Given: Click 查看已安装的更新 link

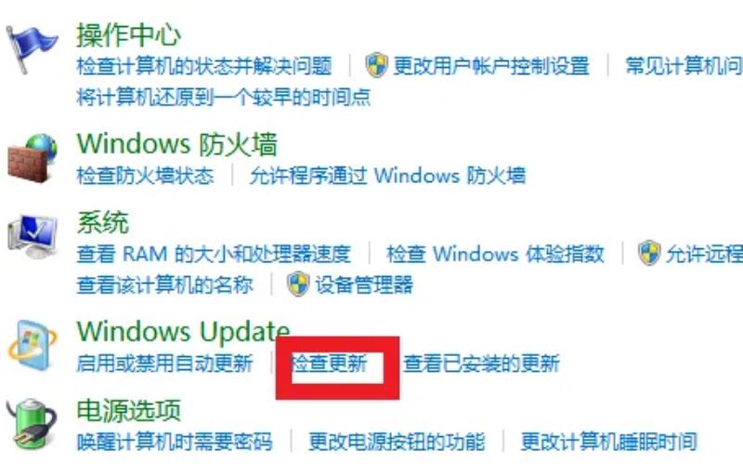Looking at the screenshot, I should point(481,364).
